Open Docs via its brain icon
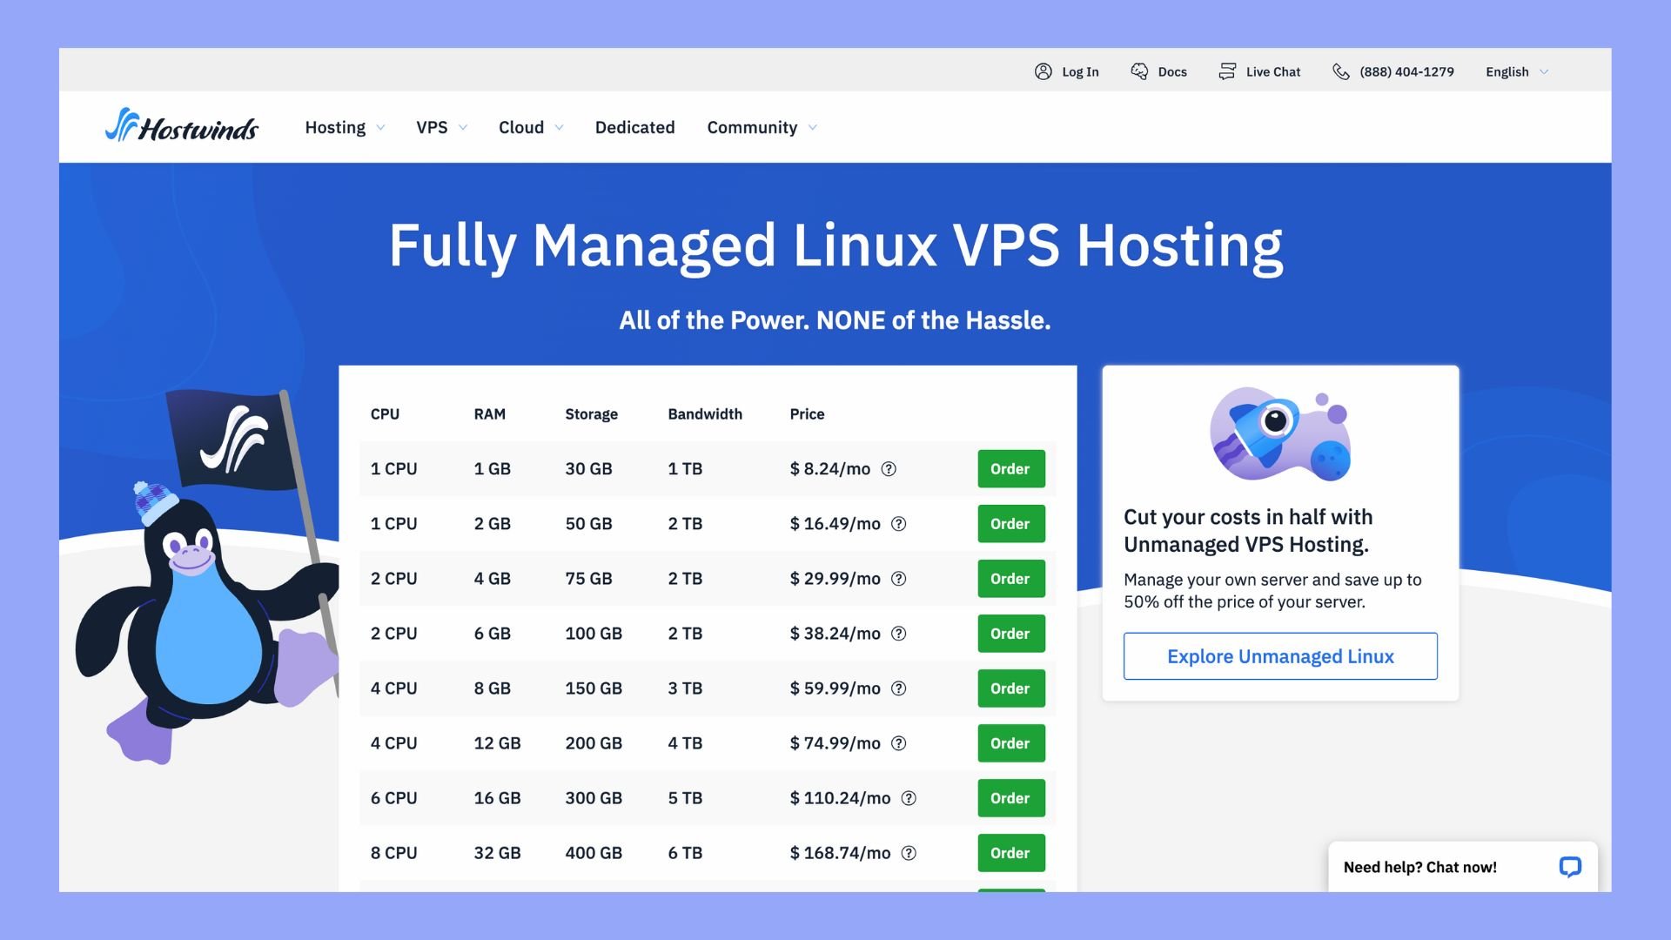1671x940 pixels. coord(1139,71)
